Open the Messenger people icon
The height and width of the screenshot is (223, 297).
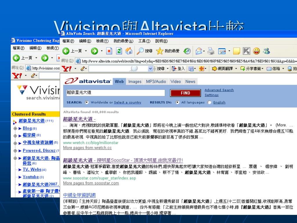tap(267, 51)
